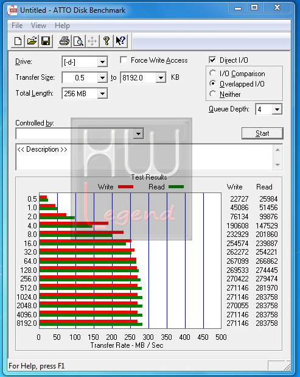Maximize the ATTO Disk Benchmark window

[x=254, y=8]
